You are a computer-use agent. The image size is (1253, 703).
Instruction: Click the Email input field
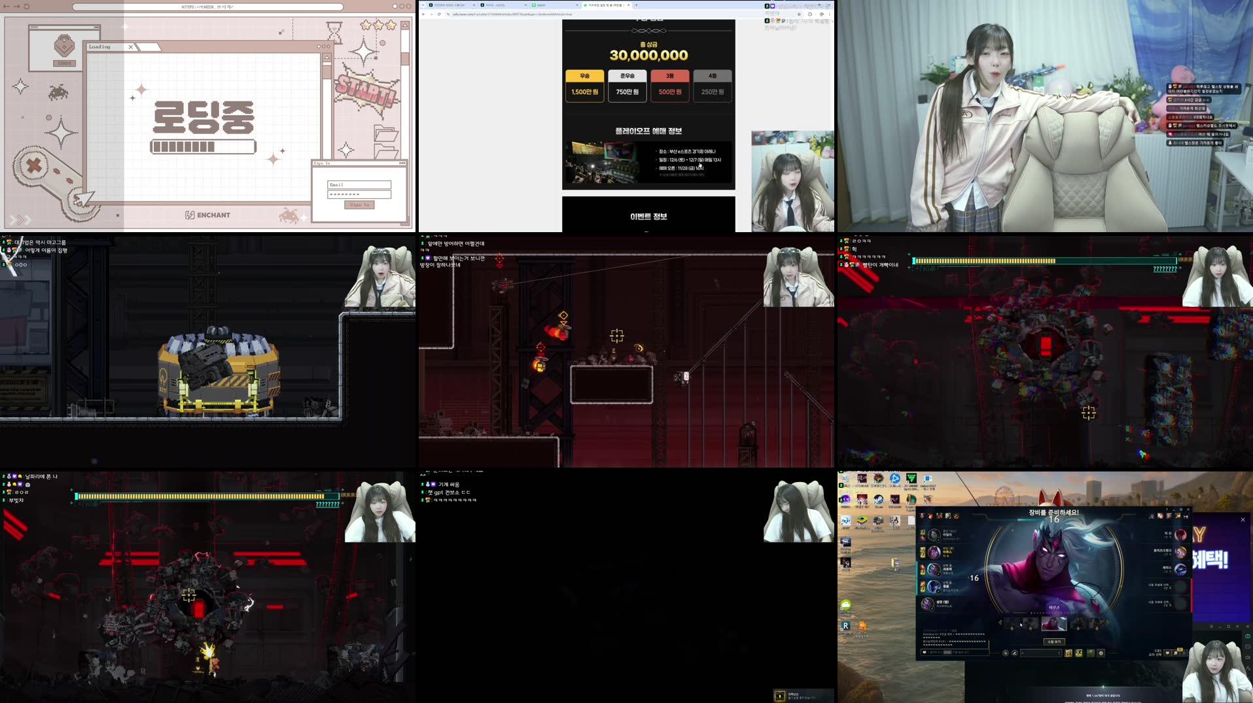tap(359, 184)
